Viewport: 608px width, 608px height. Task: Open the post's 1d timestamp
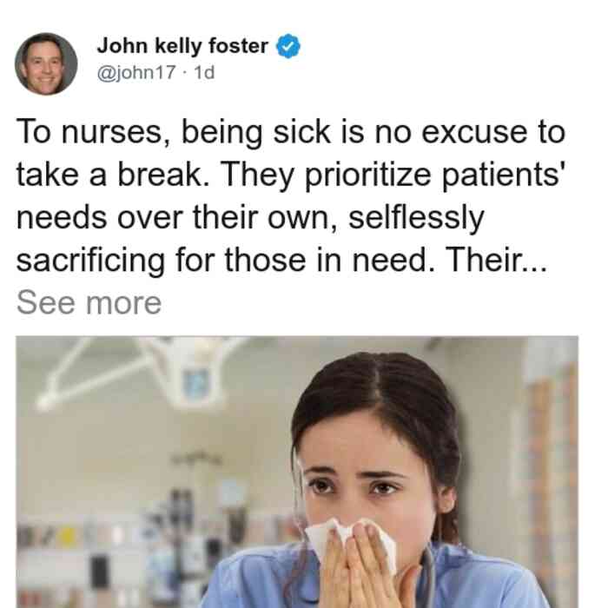(204, 72)
